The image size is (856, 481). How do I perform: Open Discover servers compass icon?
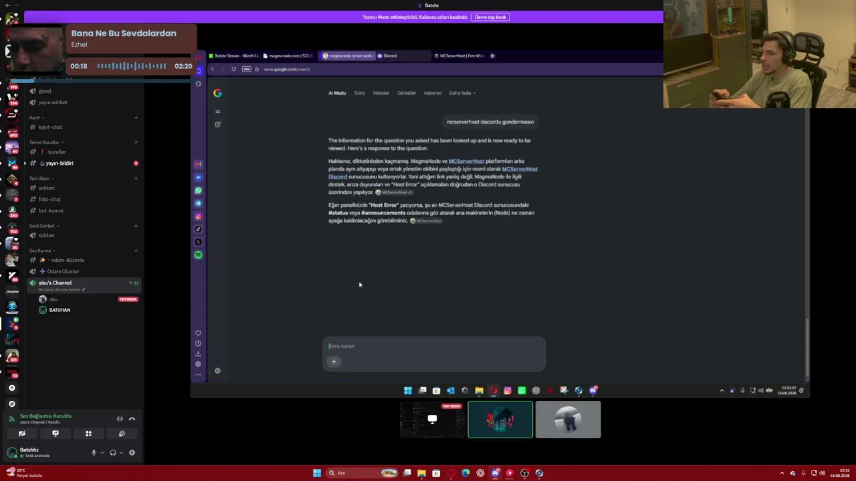(11, 404)
